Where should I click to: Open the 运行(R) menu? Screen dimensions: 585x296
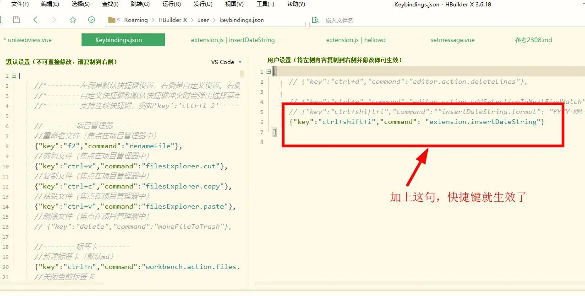tap(171, 4)
